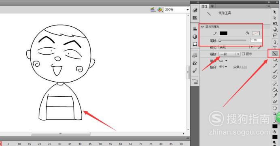Click the 笔触 stroke width slider handle
This screenshot has height=146, width=280.
tap(220, 40)
